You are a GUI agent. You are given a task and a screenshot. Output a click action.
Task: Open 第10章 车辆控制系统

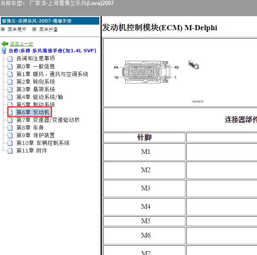tap(43, 143)
